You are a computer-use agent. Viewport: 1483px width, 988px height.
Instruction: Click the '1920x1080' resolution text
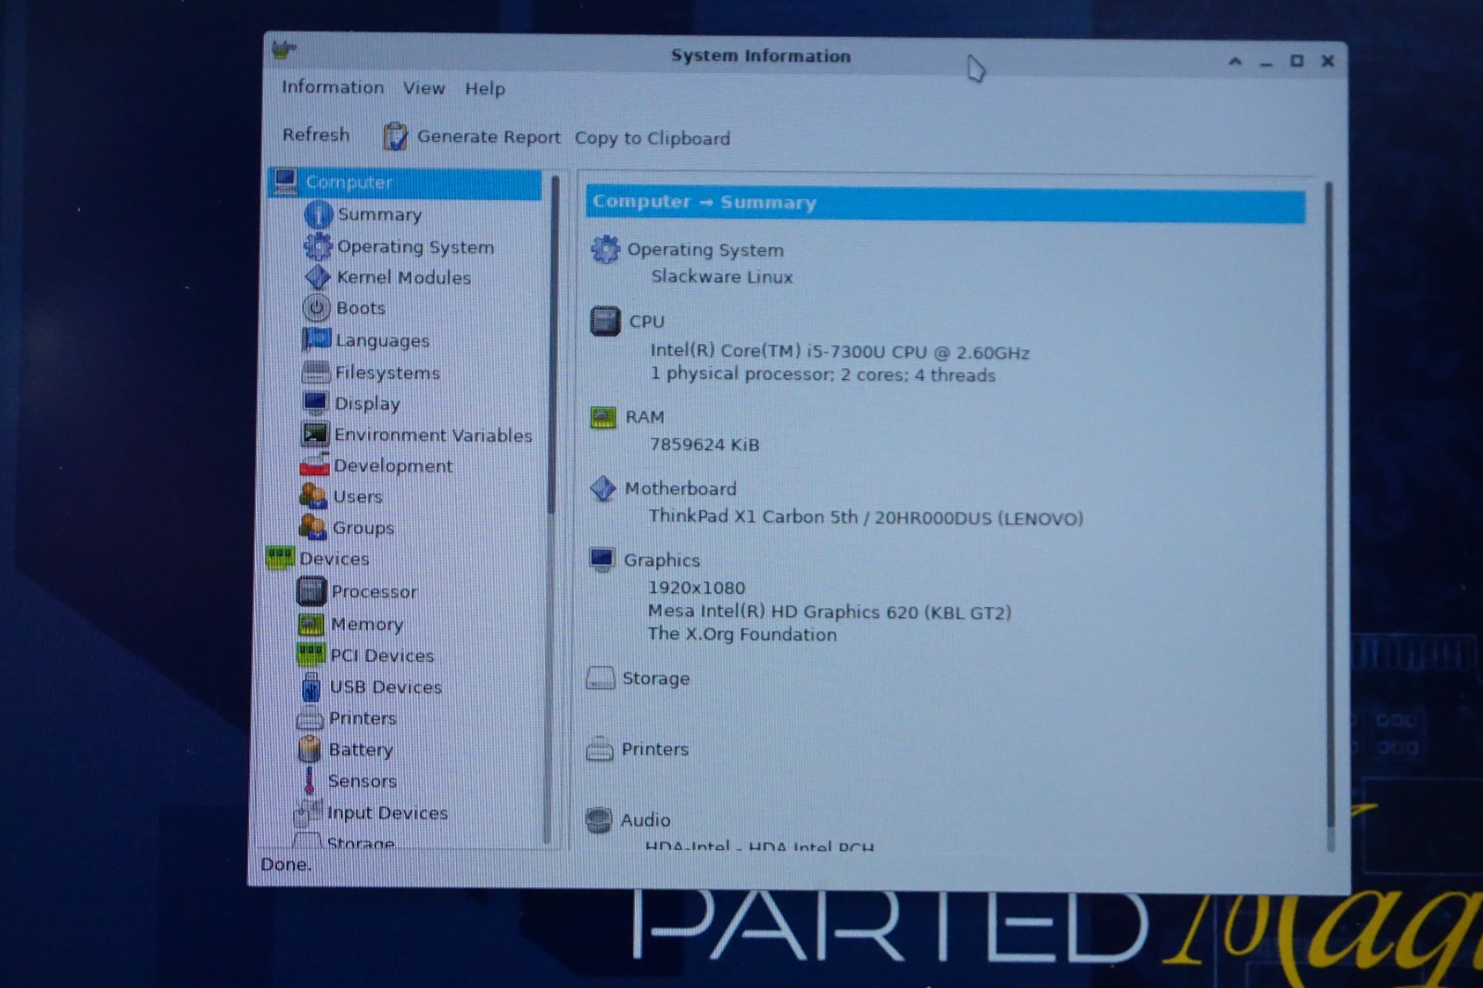696,588
